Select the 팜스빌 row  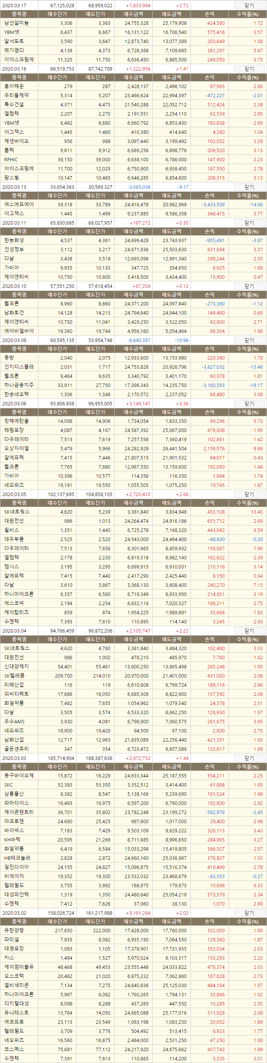pyautogui.click(x=133, y=177)
